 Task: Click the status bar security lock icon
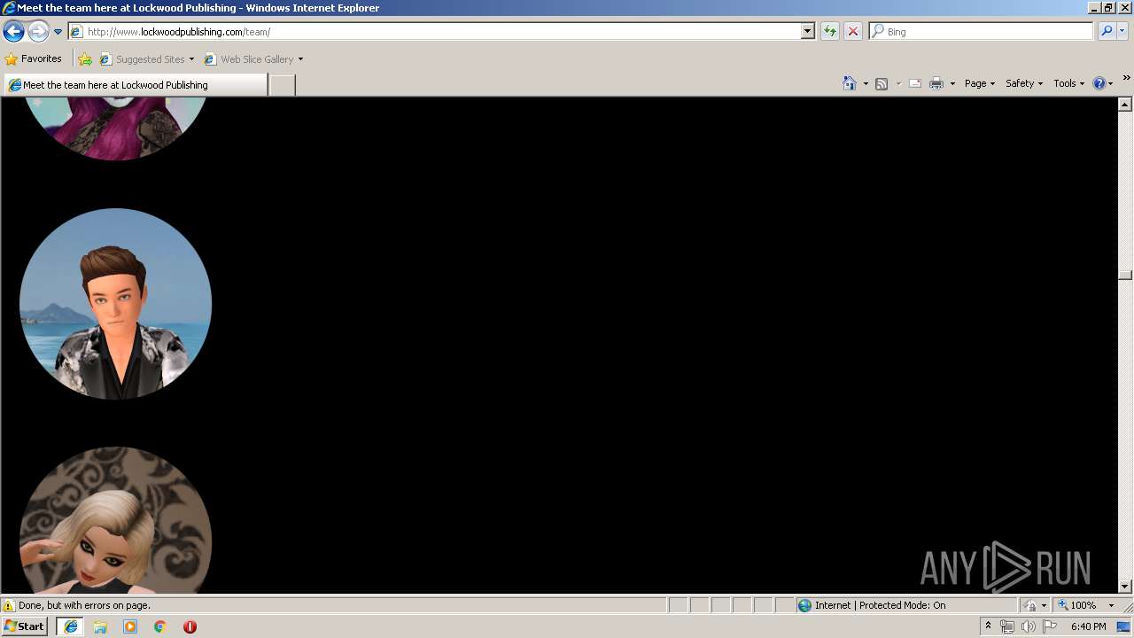[x=1030, y=605]
